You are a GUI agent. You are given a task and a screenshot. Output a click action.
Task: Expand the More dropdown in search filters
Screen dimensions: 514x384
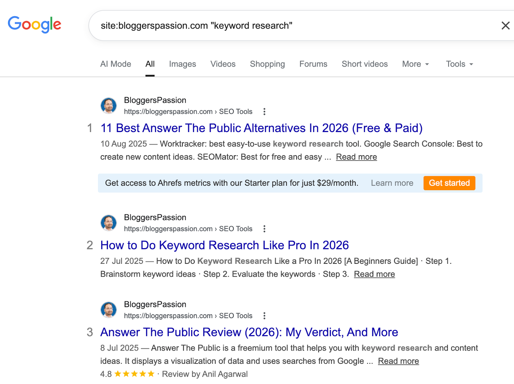415,64
